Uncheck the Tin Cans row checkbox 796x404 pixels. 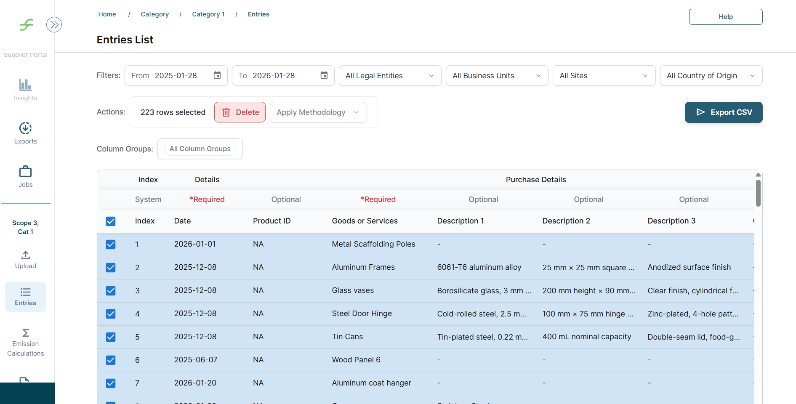pyautogui.click(x=111, y=337)
